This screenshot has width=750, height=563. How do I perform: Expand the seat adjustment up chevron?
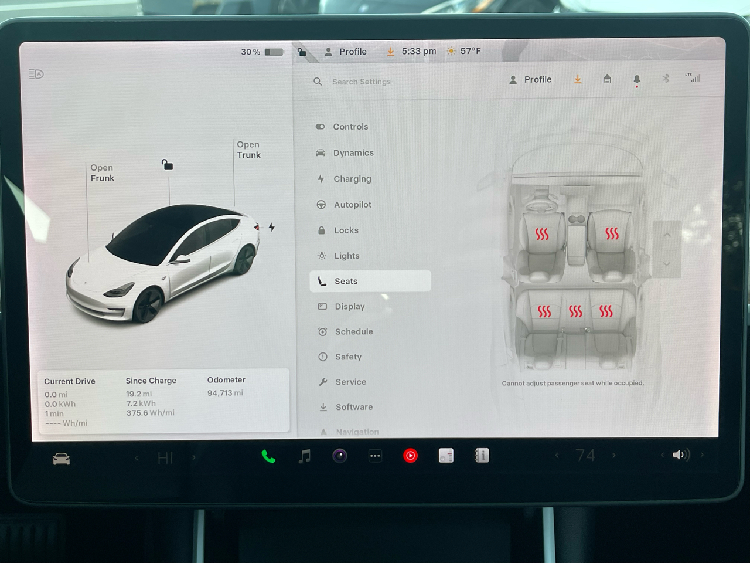(x=668, y=235)
